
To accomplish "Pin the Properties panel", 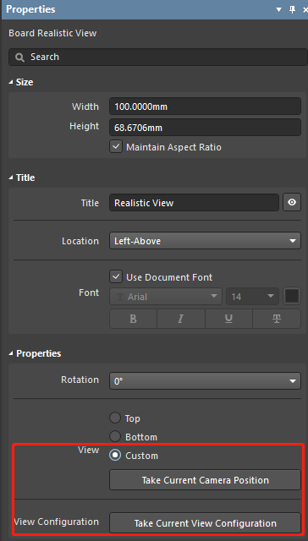I will point(292,9).
